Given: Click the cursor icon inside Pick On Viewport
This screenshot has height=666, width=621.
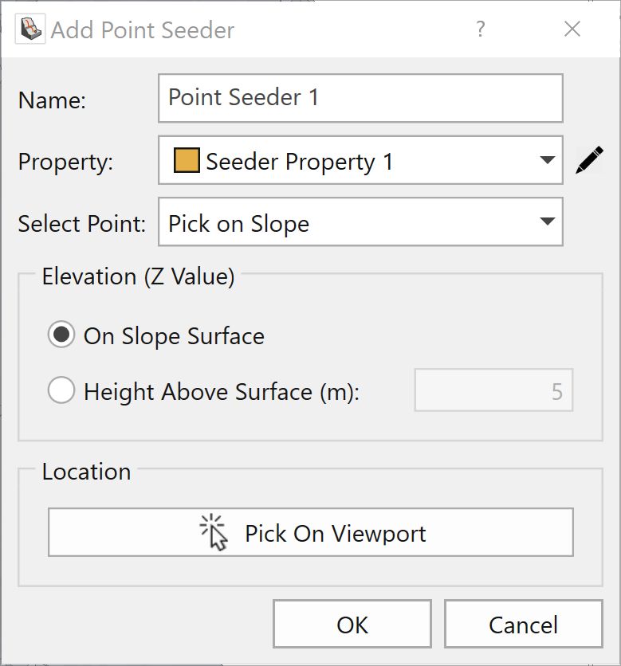Looking at the screenshot, I should [x=213, y=533].
